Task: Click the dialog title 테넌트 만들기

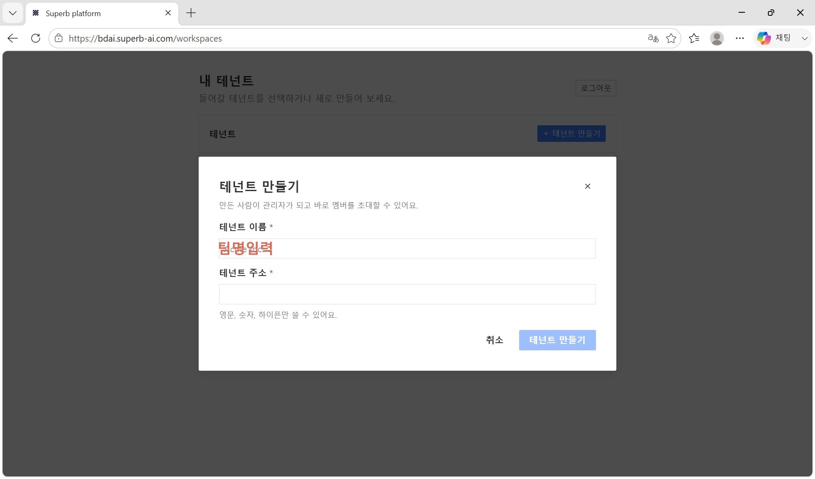Action: coord(259,186)
